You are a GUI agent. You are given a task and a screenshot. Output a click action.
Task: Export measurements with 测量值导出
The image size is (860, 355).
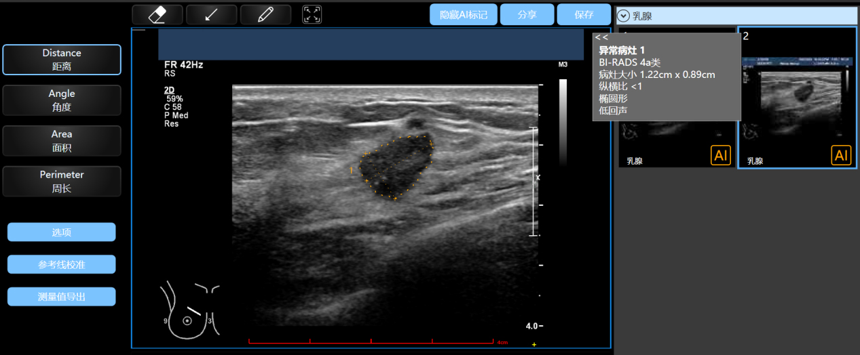pyautogui.click(x=62, y=297)
